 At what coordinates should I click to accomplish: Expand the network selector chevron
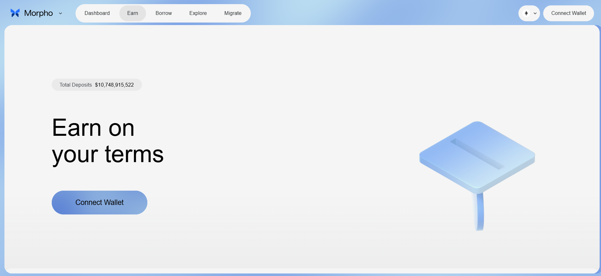pyautogui.click(x=535, y=13)
